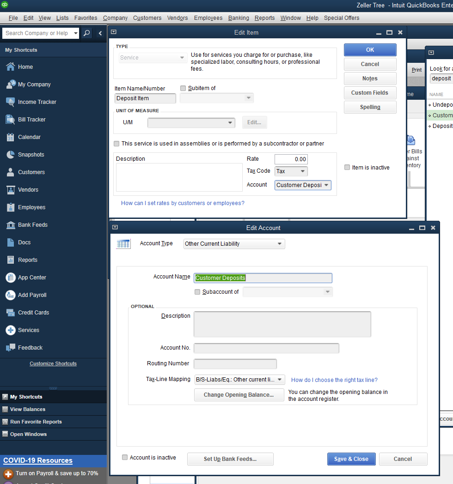453x484 pixels.
Task: Open the tax line help link
Action: point(334,380)
